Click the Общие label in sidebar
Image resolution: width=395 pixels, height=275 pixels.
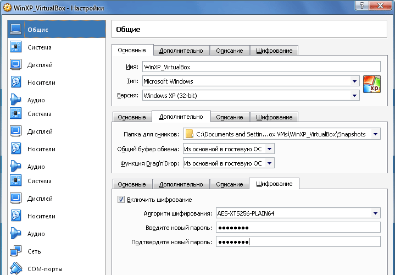coord(38,30)
